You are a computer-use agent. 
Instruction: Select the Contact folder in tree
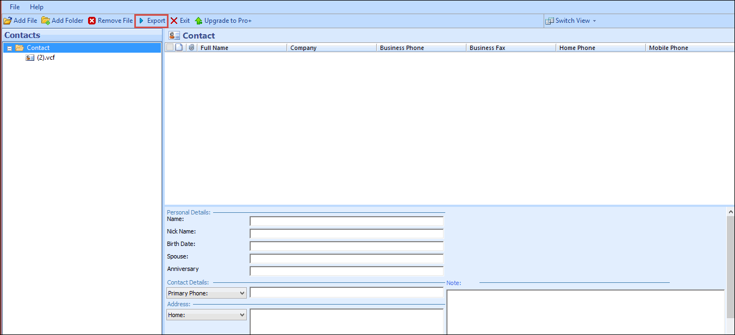pos(38,48)
